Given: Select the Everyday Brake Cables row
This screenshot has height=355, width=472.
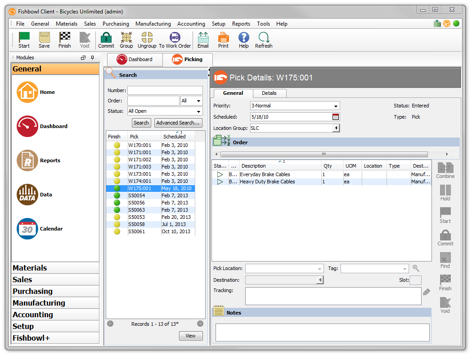Looking at the screenshot, I should (321, 175).
